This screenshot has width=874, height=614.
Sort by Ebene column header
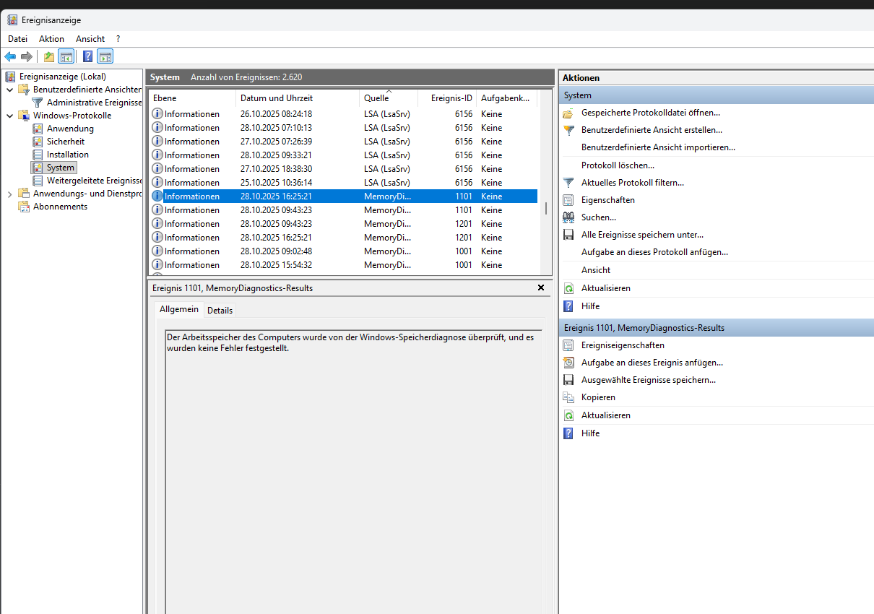[x=192, y=98]
